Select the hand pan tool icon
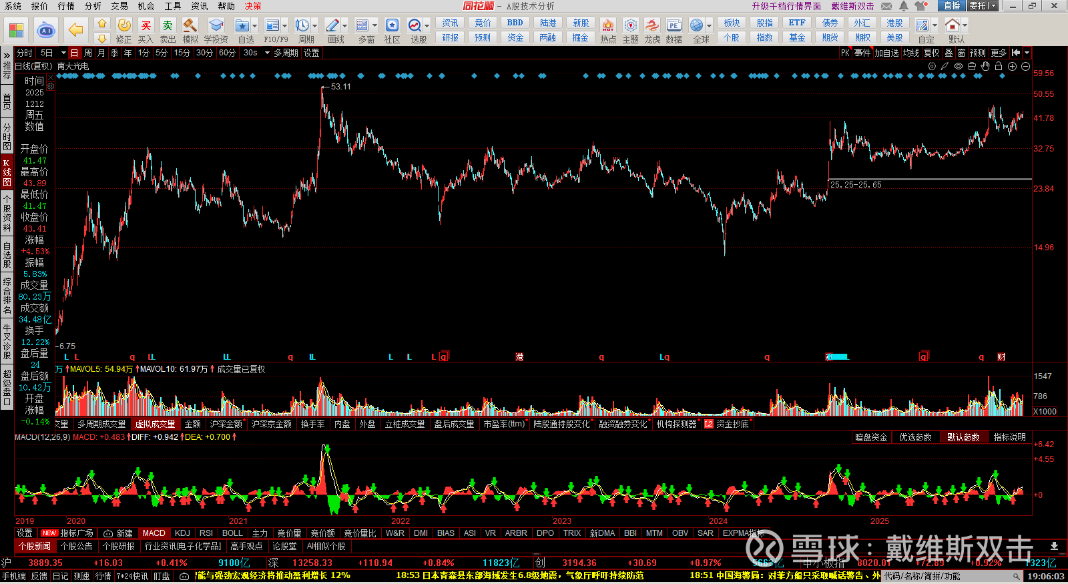Viewport: 1068px width, 584px height. click(985, 66)
